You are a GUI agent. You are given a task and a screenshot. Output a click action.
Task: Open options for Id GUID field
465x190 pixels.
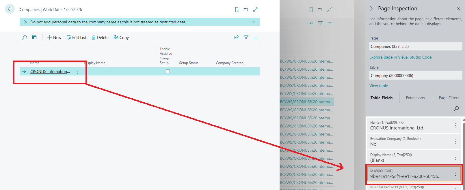pos(455,174)
